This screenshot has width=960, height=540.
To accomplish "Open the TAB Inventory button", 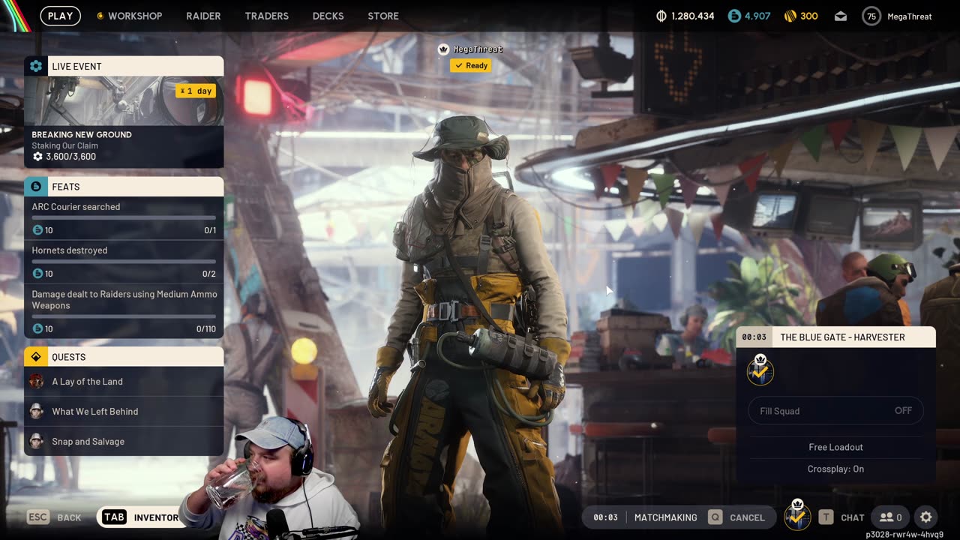I will 140,517.
